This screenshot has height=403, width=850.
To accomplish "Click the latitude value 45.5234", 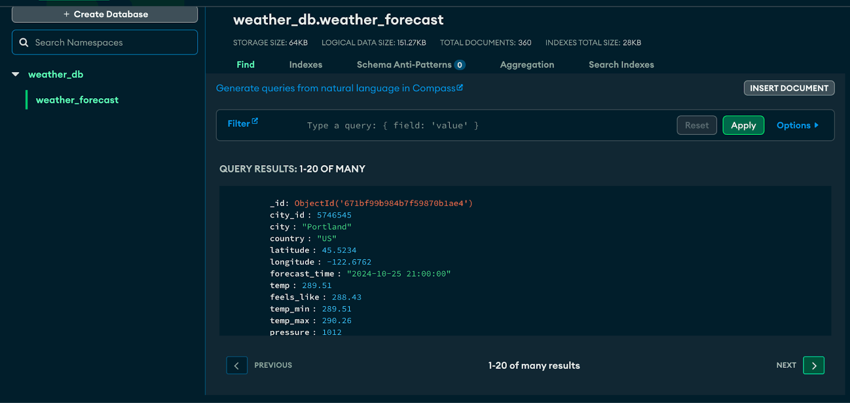I will [x=339, y=250].
